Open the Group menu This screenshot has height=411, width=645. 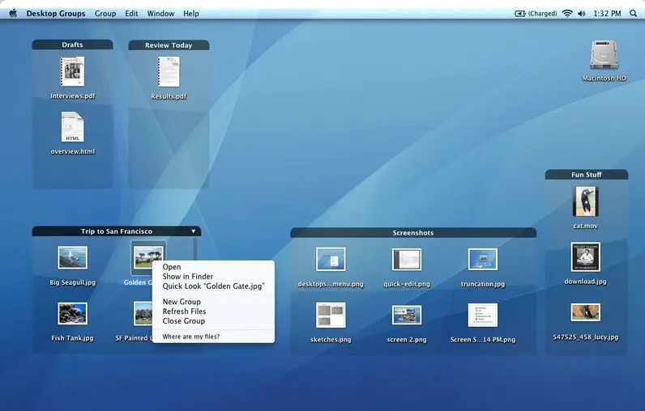pos(105,14)
